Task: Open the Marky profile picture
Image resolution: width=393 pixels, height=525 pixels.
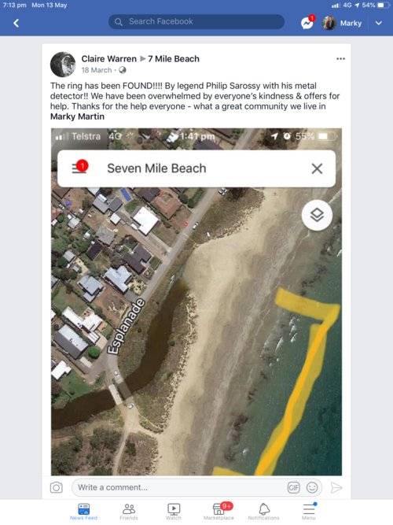Action: [x=329, y=23]
